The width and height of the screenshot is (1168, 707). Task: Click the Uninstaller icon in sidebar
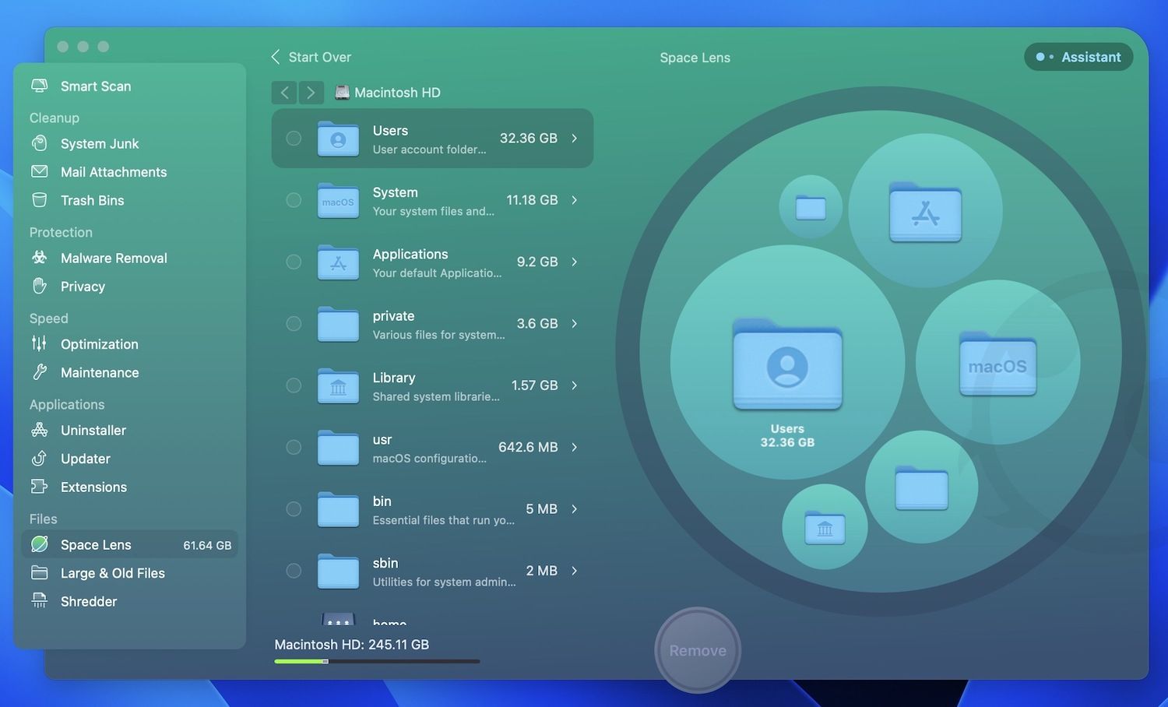coord(39,430)
